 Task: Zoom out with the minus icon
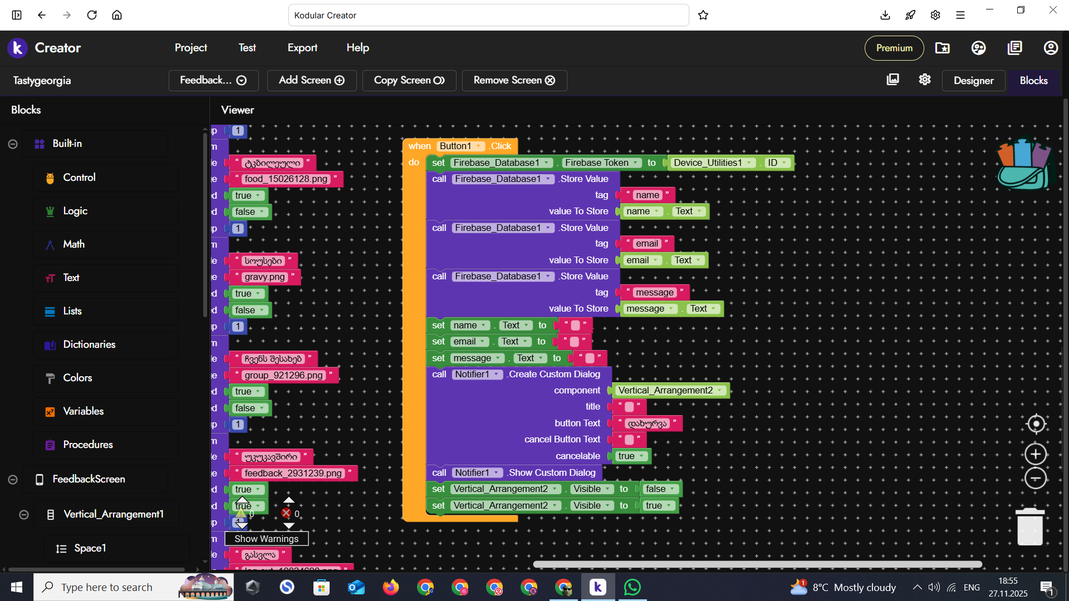(x=1036, y=479)
